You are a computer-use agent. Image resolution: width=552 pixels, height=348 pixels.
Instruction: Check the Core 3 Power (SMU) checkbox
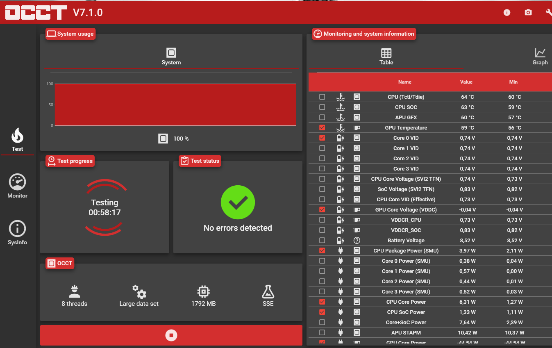(x=322, y=291)
